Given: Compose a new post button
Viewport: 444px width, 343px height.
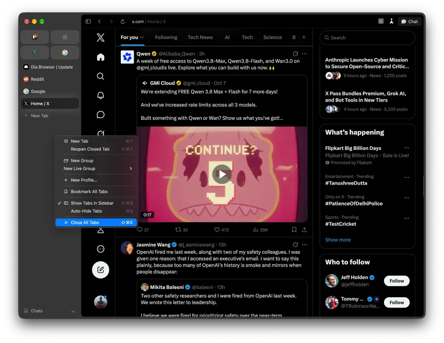Looking at the screenshot, I should coord(100,270).
